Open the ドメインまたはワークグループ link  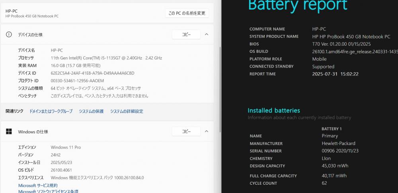(51, 111)
